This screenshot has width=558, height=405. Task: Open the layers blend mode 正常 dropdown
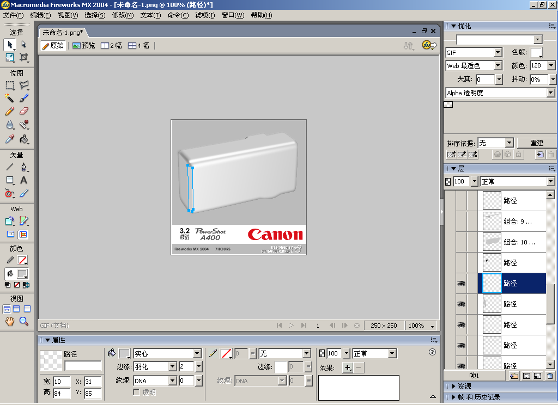click(x=551, y=181)
